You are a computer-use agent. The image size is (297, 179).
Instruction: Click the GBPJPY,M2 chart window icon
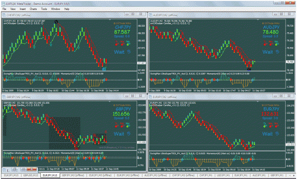pyautogui.click(x=4, y=97)
